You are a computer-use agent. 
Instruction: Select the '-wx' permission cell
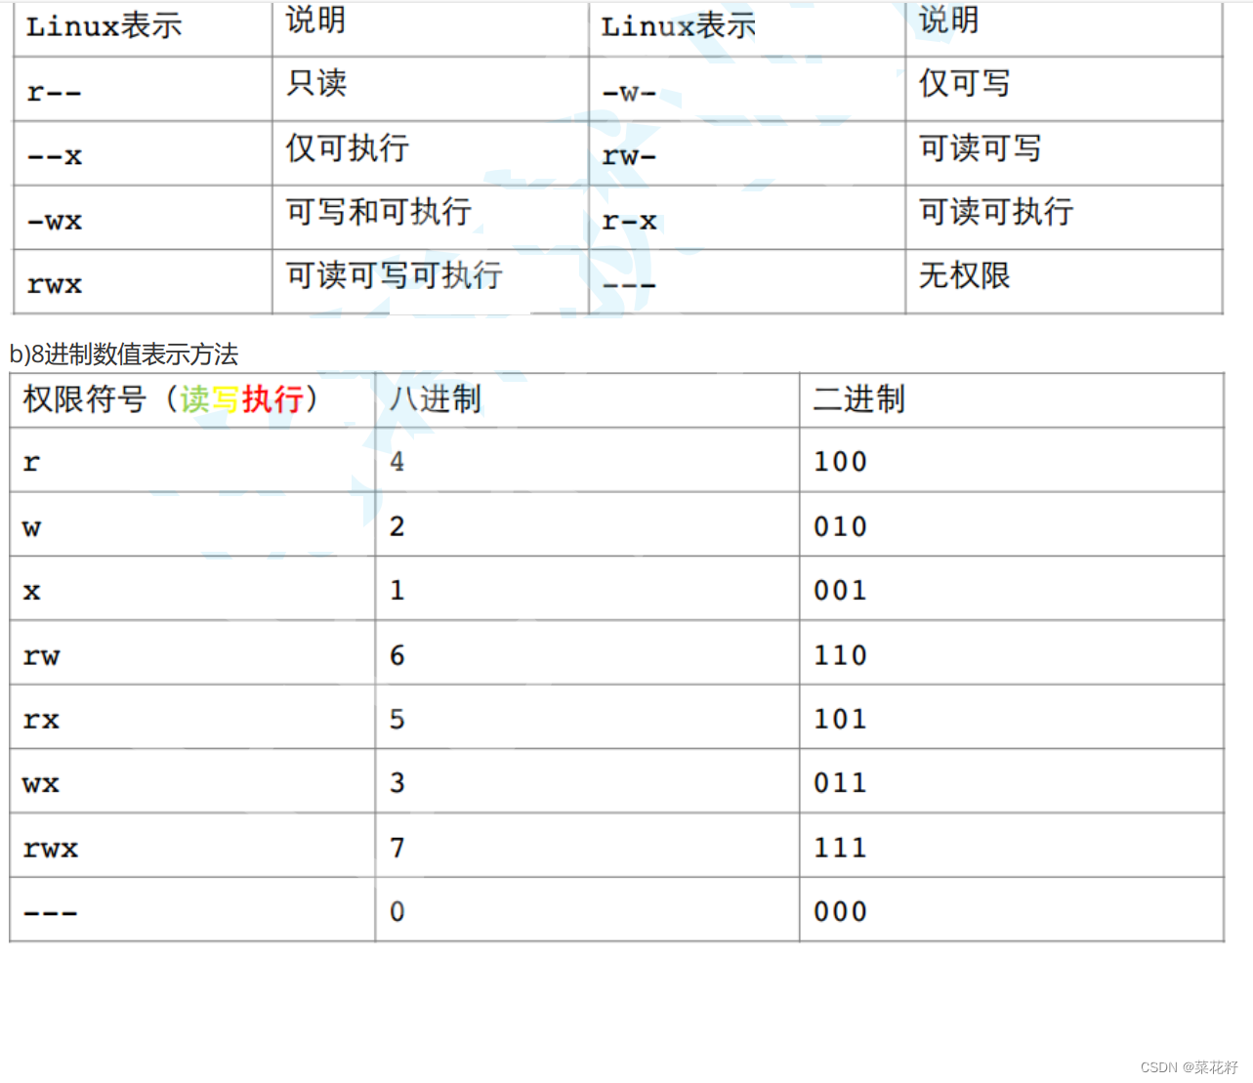click(143, 218)
